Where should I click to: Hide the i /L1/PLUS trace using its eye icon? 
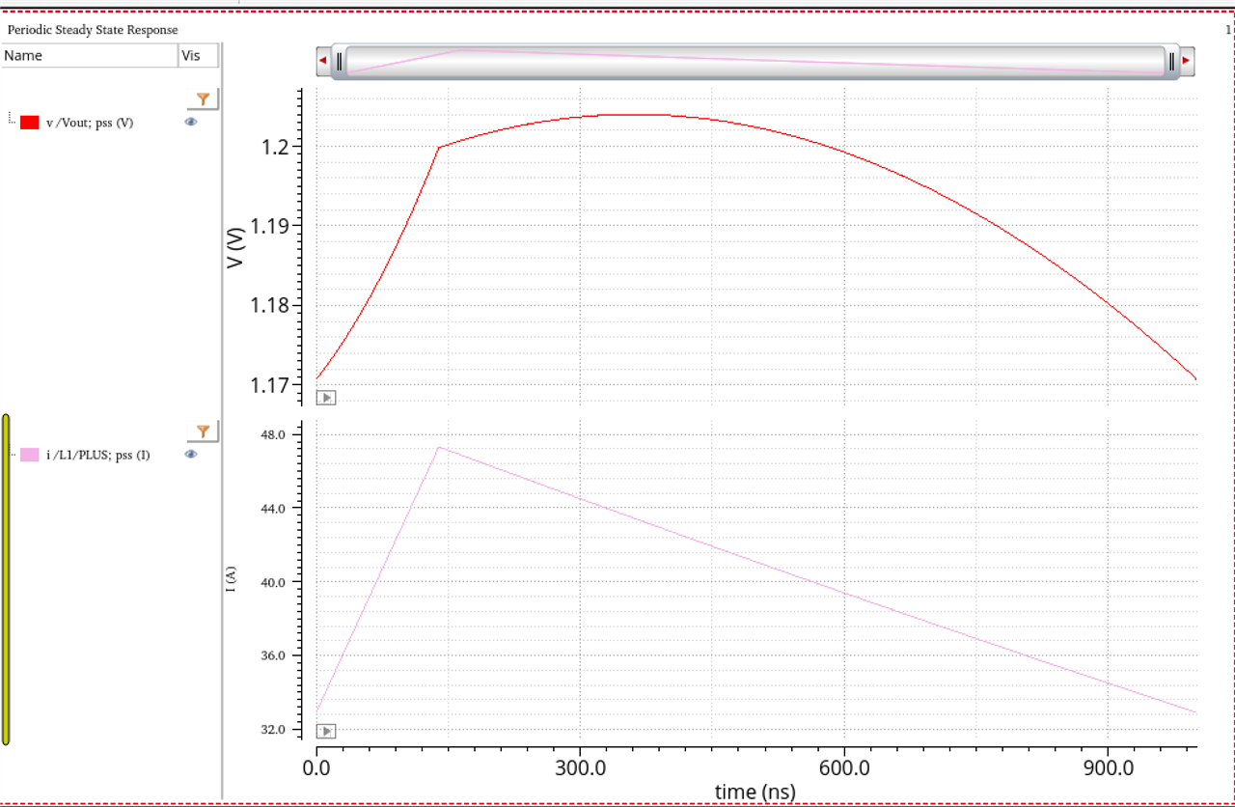191,455
